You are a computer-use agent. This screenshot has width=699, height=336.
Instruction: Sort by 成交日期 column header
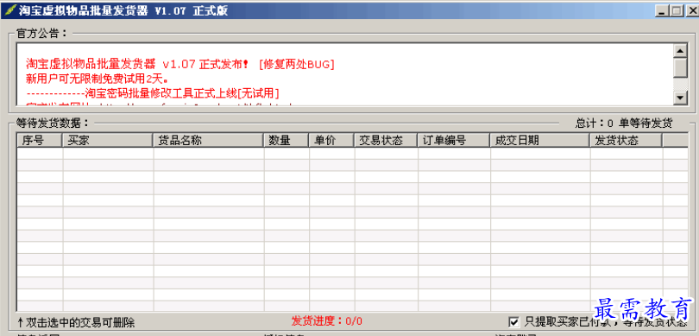(x=540, y=141)
